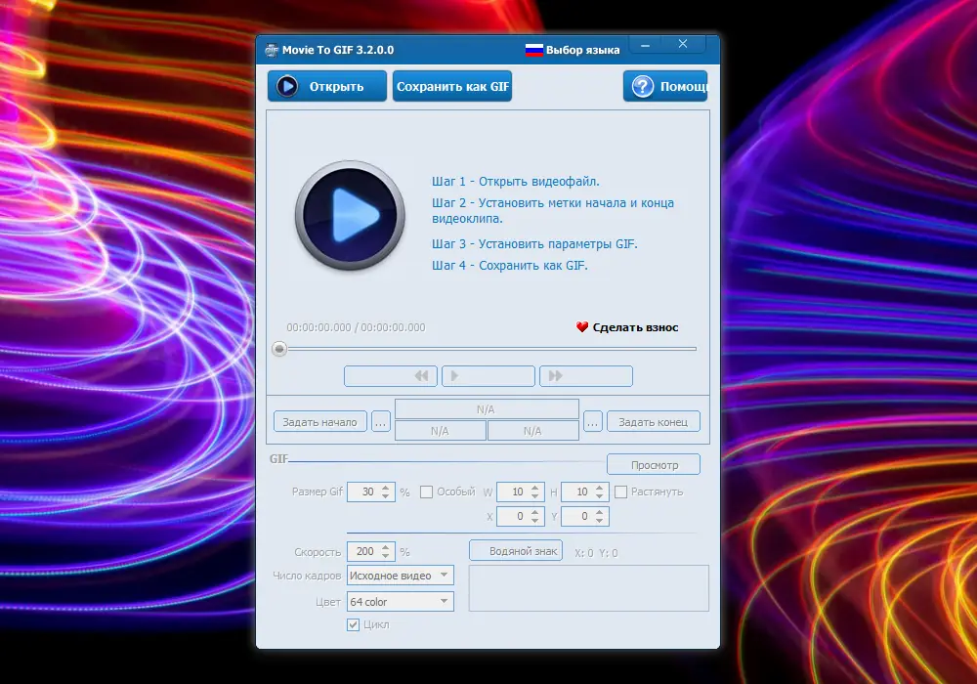The height and width of the screenshot is (684, 977).
Task: Increase Скорость with up arrow
Action: click(x=386, y=547)
